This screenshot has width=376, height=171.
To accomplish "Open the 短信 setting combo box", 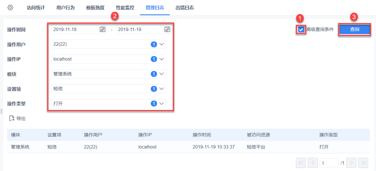I will coord(109,89).
